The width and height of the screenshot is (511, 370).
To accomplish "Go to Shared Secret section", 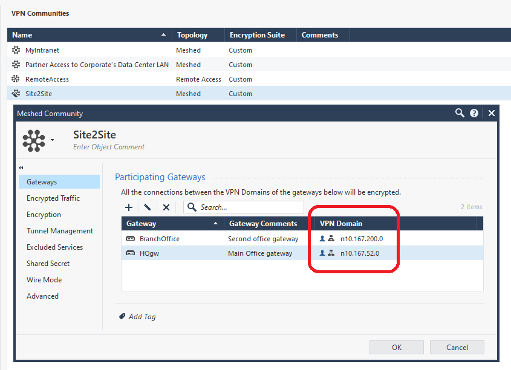I will [x=48, y=264].
